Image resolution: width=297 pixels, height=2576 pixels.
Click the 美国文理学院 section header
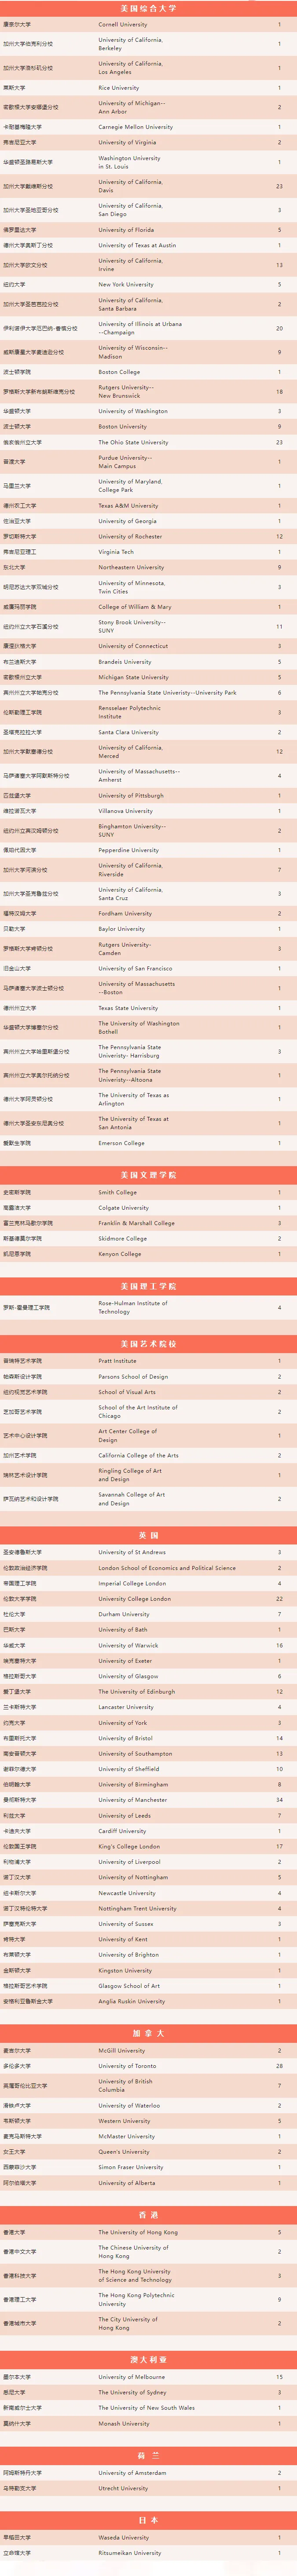pyautogui.click(x=148, y=1175)
